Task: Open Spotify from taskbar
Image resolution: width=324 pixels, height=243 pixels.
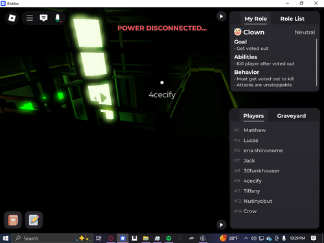Action: 168,238
